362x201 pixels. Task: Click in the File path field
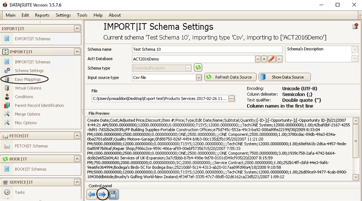[160, 99]
